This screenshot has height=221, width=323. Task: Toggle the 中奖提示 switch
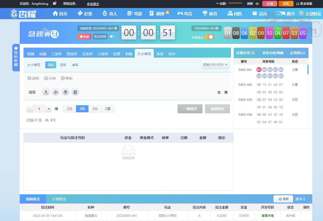tap(209, 37)
